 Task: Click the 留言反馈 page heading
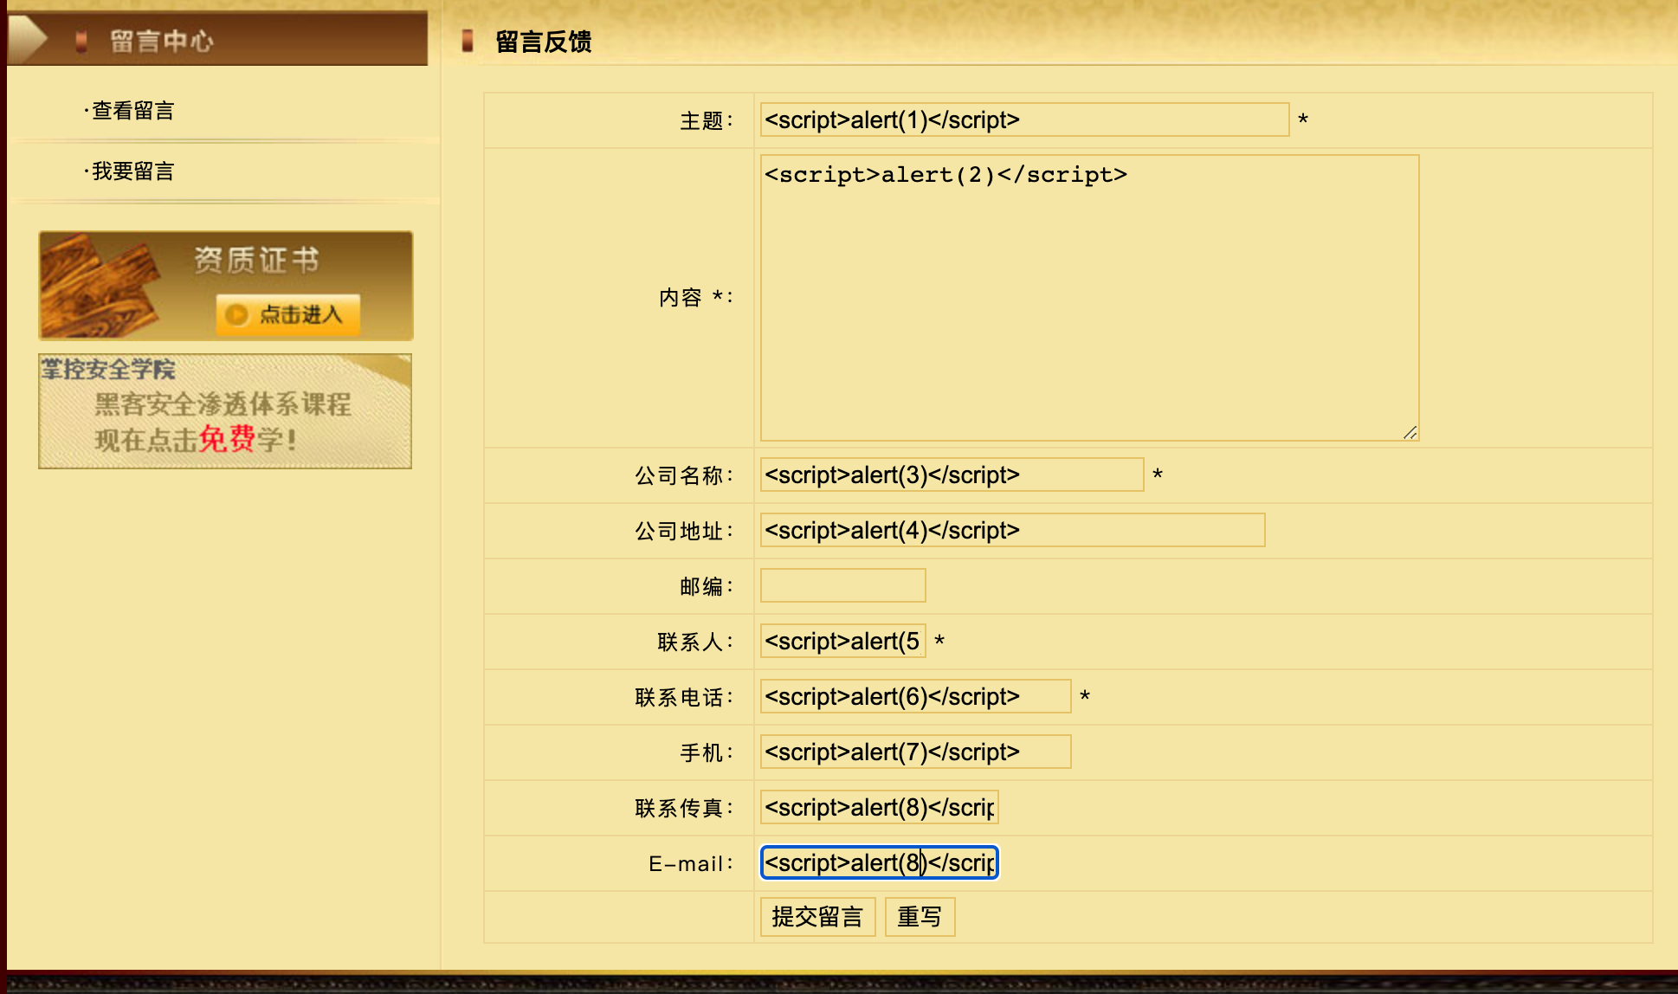click(543, 42)
